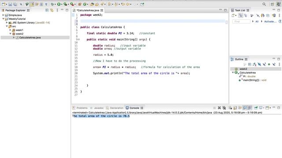
Task: Expand the CalculateArea.java tree item
Action: (x=14, y=37)
